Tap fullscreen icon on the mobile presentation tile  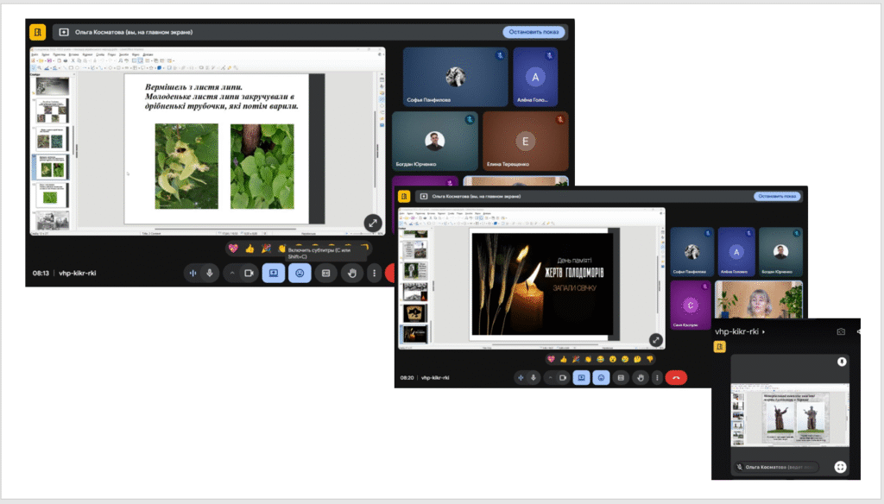pyautogui.click(x=840, y=467)
